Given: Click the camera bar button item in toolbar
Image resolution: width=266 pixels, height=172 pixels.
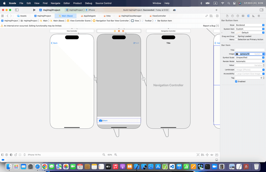Looking at the screenshot, I should tap(100, 120).
